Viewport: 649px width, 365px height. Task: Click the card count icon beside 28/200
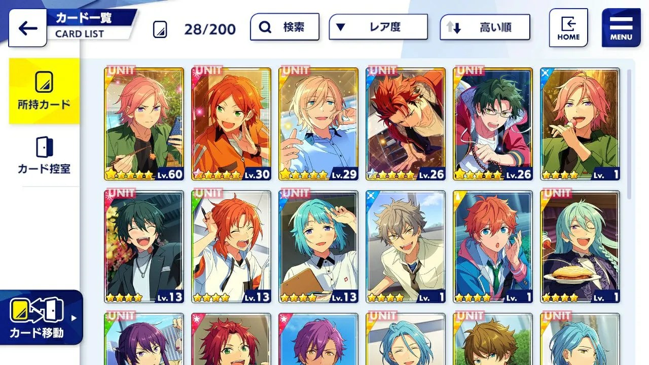tap(160, 29)
